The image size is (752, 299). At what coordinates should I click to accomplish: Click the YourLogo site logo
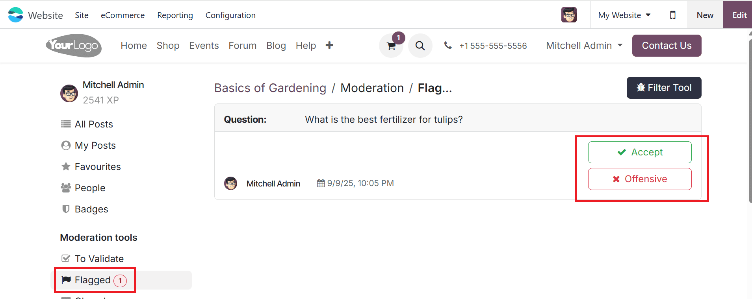click(x=74, y=46)
